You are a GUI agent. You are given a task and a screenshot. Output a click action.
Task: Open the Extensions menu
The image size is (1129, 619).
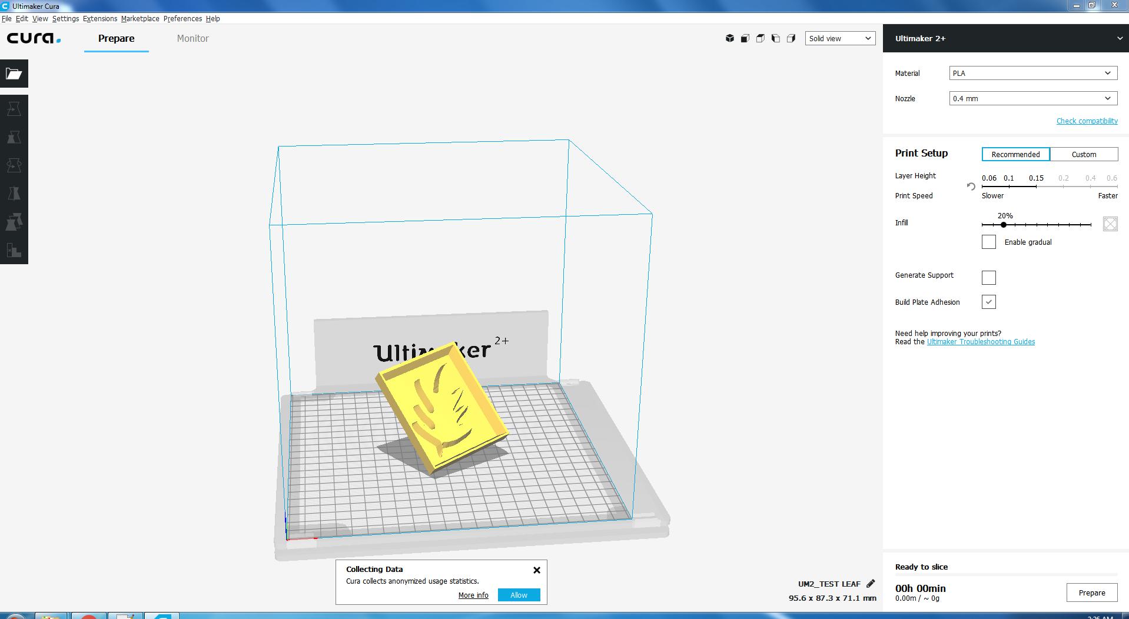(100, 19)
